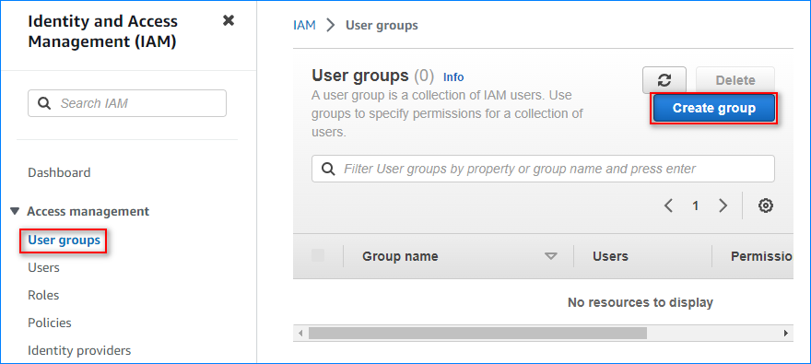Image resolution: width=811 pixels, height=364 pixels.
Task: Click the Users column header
Action: coord(610,256)
